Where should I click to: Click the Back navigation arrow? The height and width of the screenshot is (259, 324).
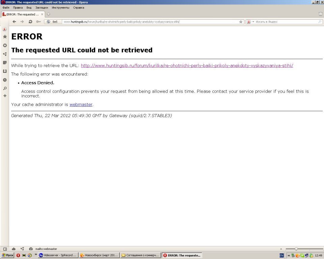14,22
